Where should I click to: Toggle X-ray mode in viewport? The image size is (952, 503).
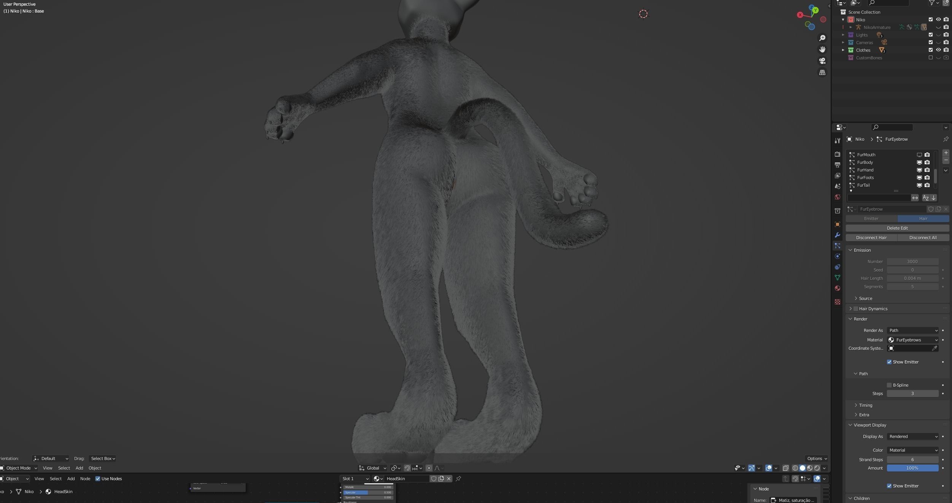coord(785,468)
